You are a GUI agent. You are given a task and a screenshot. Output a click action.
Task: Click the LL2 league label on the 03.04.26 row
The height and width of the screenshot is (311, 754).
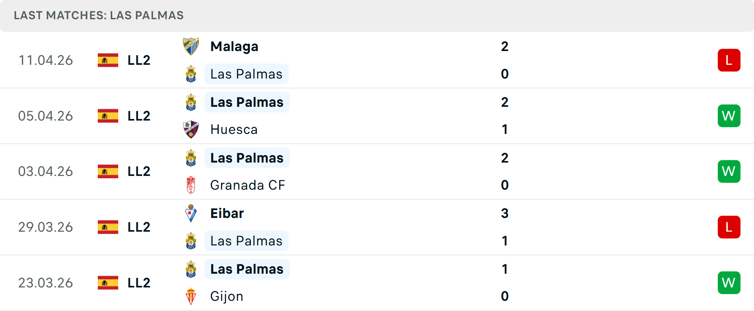[138, 171]
